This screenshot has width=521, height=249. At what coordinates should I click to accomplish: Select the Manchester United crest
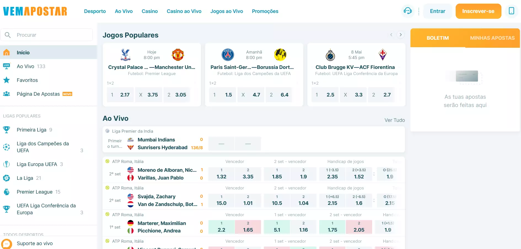coord(178,55)
